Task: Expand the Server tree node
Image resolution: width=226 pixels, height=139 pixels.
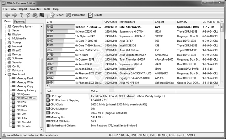Action: pos(6,31)
